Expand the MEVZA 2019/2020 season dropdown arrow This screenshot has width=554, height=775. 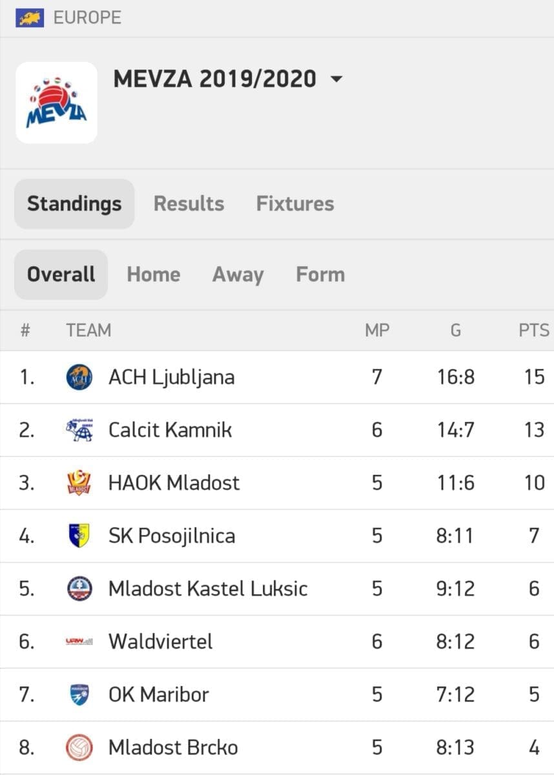(336, 79)
